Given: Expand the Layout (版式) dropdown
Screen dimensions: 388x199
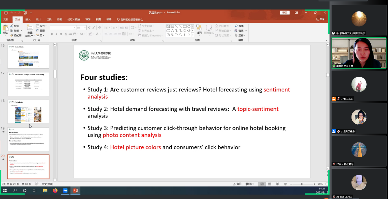Looking at the screenshot, I should pos(42,26).
